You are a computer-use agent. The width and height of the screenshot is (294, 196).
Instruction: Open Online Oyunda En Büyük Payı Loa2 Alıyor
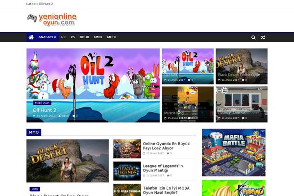point(166,146)
